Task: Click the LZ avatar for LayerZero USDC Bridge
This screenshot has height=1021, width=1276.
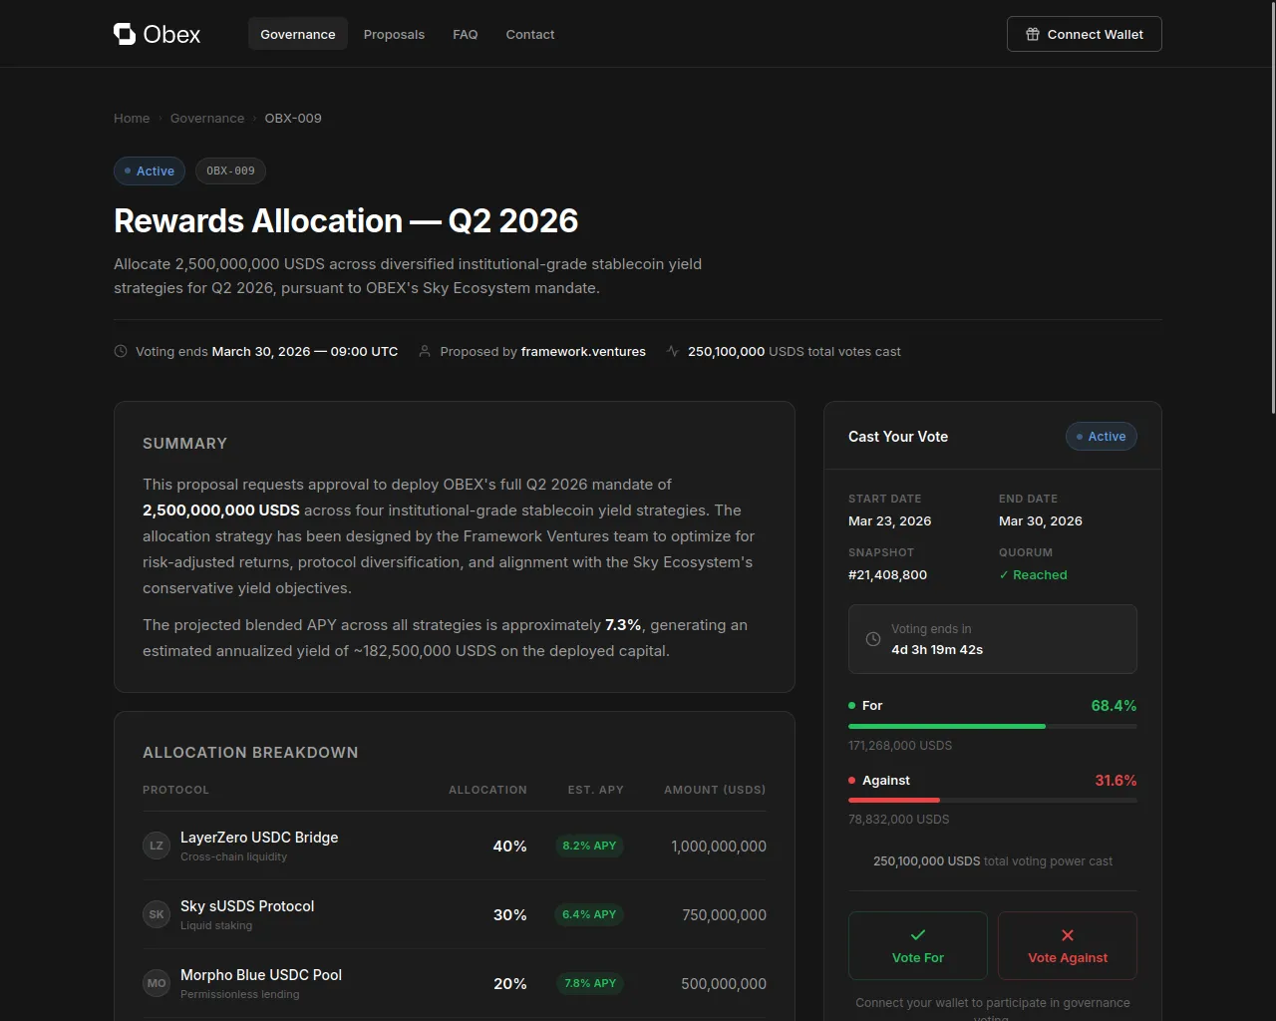Action: (157, 846)
